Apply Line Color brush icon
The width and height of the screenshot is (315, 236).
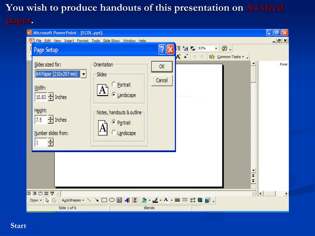tap(155, 200)
